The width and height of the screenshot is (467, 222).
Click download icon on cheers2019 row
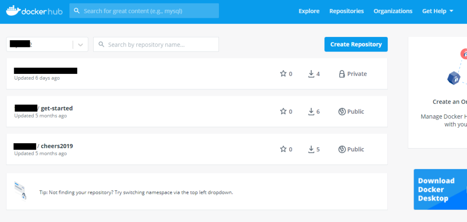point(311,150)
